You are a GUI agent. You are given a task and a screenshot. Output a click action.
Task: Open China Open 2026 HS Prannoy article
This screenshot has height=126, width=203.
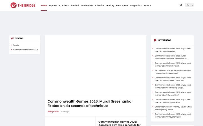tap(173, 108)
